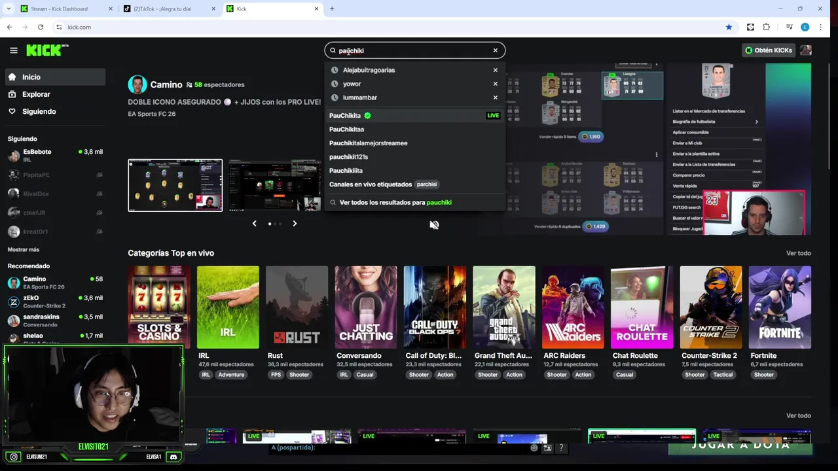The height and width of the screenshot is (471, 838).
Task: Select recent search lummambar
Action: click(359, 97)
